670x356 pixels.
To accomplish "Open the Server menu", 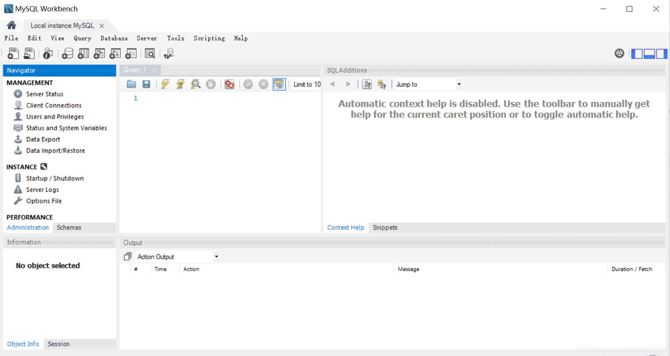I will tap(147, 38).
